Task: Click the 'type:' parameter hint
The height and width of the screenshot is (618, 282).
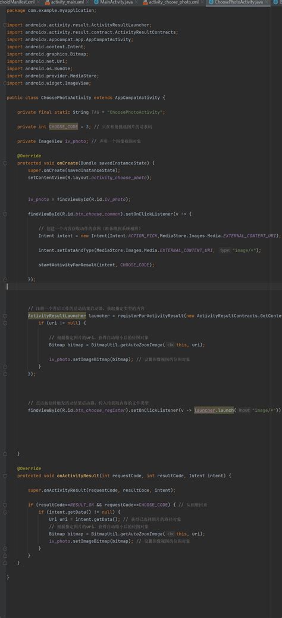Action: (x=224, y=250)
